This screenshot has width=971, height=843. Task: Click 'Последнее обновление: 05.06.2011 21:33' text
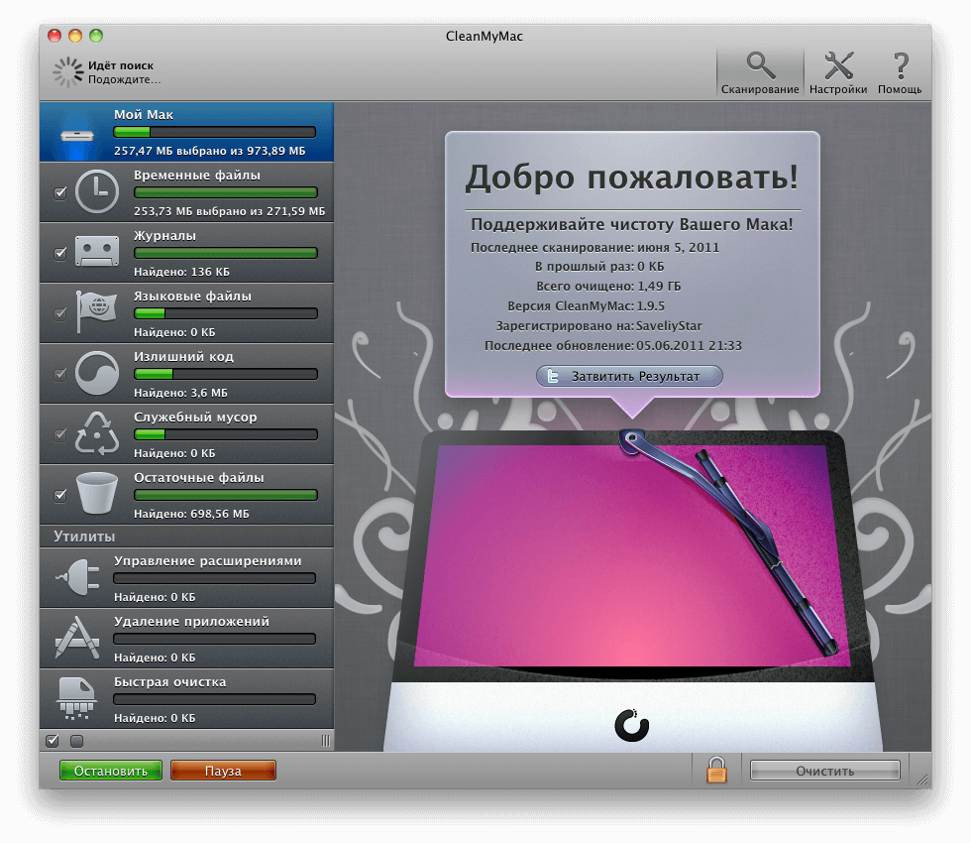(613, 346)
